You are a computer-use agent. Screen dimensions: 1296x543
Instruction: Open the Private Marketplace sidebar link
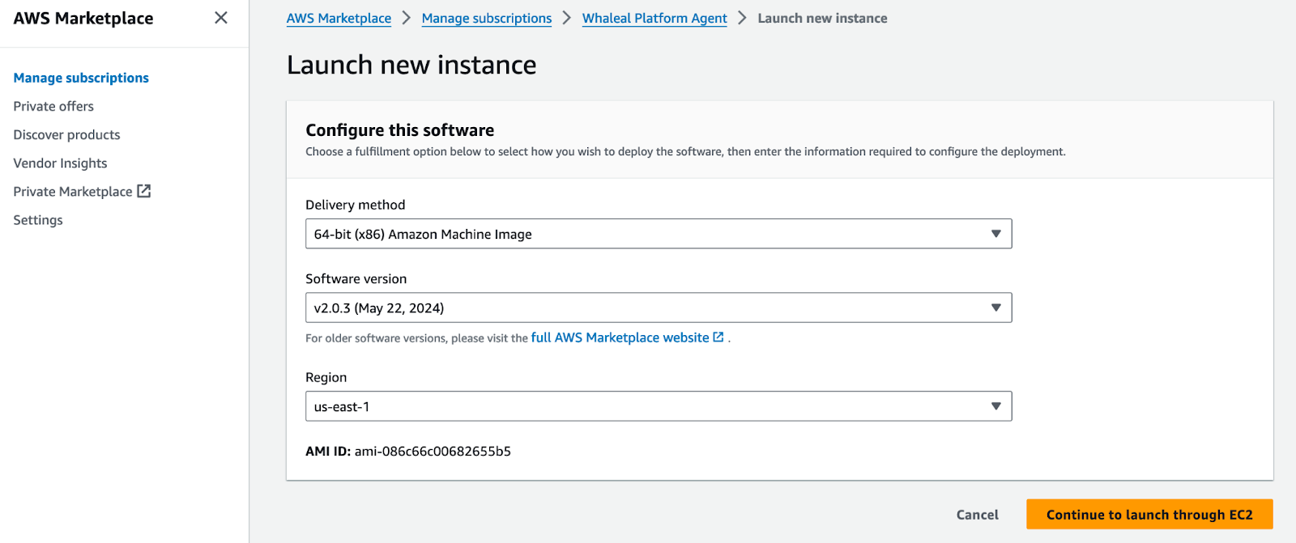72,192
